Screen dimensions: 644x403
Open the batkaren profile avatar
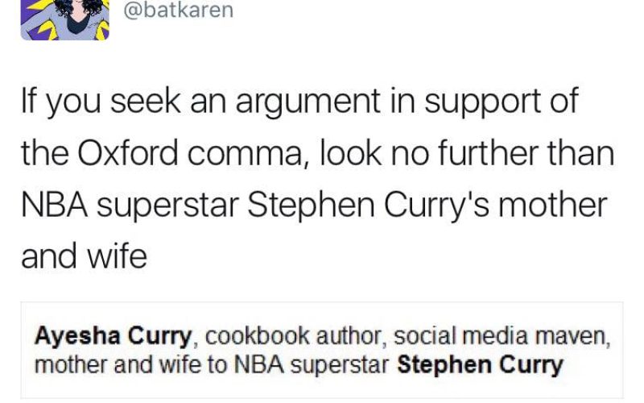[64, 19]
